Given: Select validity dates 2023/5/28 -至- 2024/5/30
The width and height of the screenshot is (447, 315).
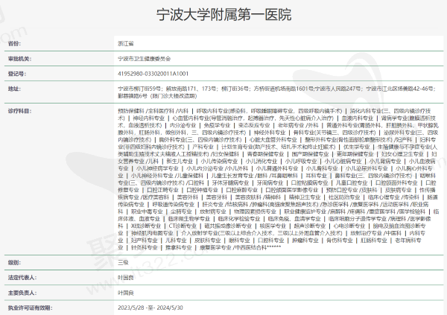Looking at the screenshot, I should click(150, 308).
